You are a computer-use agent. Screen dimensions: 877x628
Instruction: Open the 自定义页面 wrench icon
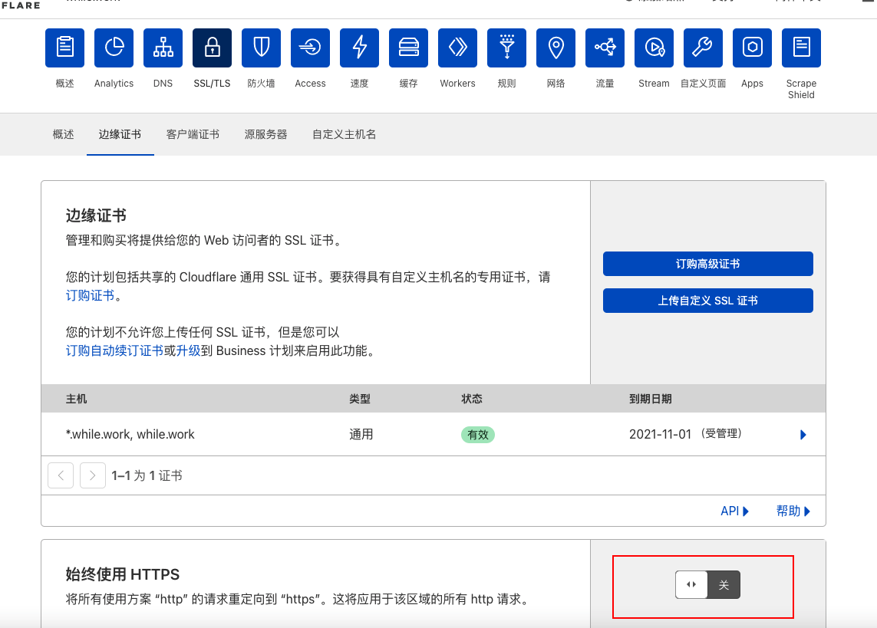703,48
